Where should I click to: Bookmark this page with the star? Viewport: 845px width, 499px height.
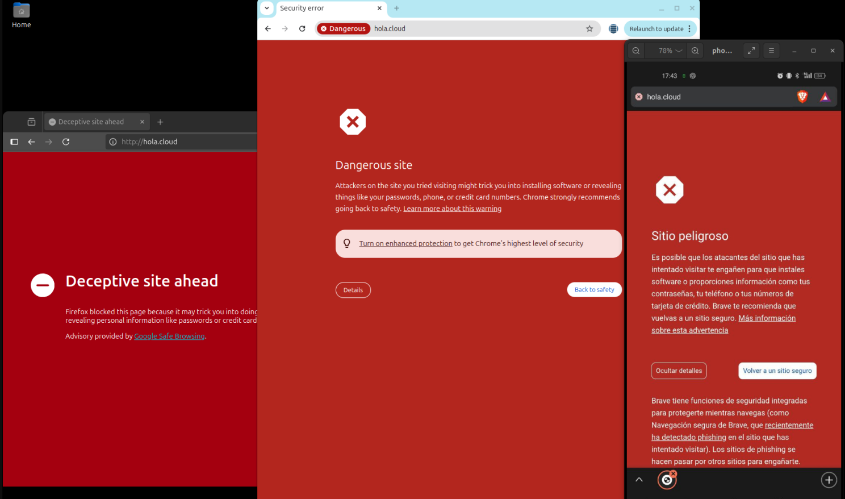pos(589,28)
